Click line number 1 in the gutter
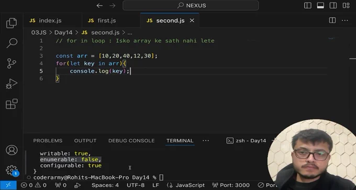The image size is (356, 190). pyautogui.click(x=41, y=41)
